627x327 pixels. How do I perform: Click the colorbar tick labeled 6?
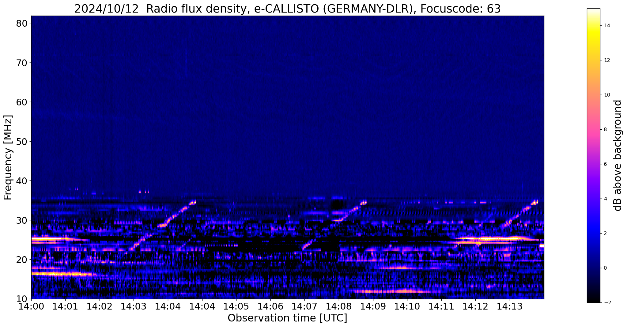605,164
